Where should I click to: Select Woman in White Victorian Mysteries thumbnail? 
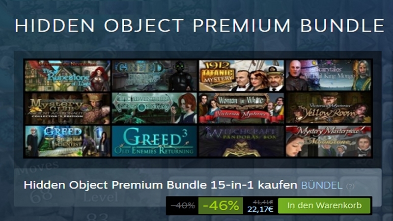click(242, 108)
